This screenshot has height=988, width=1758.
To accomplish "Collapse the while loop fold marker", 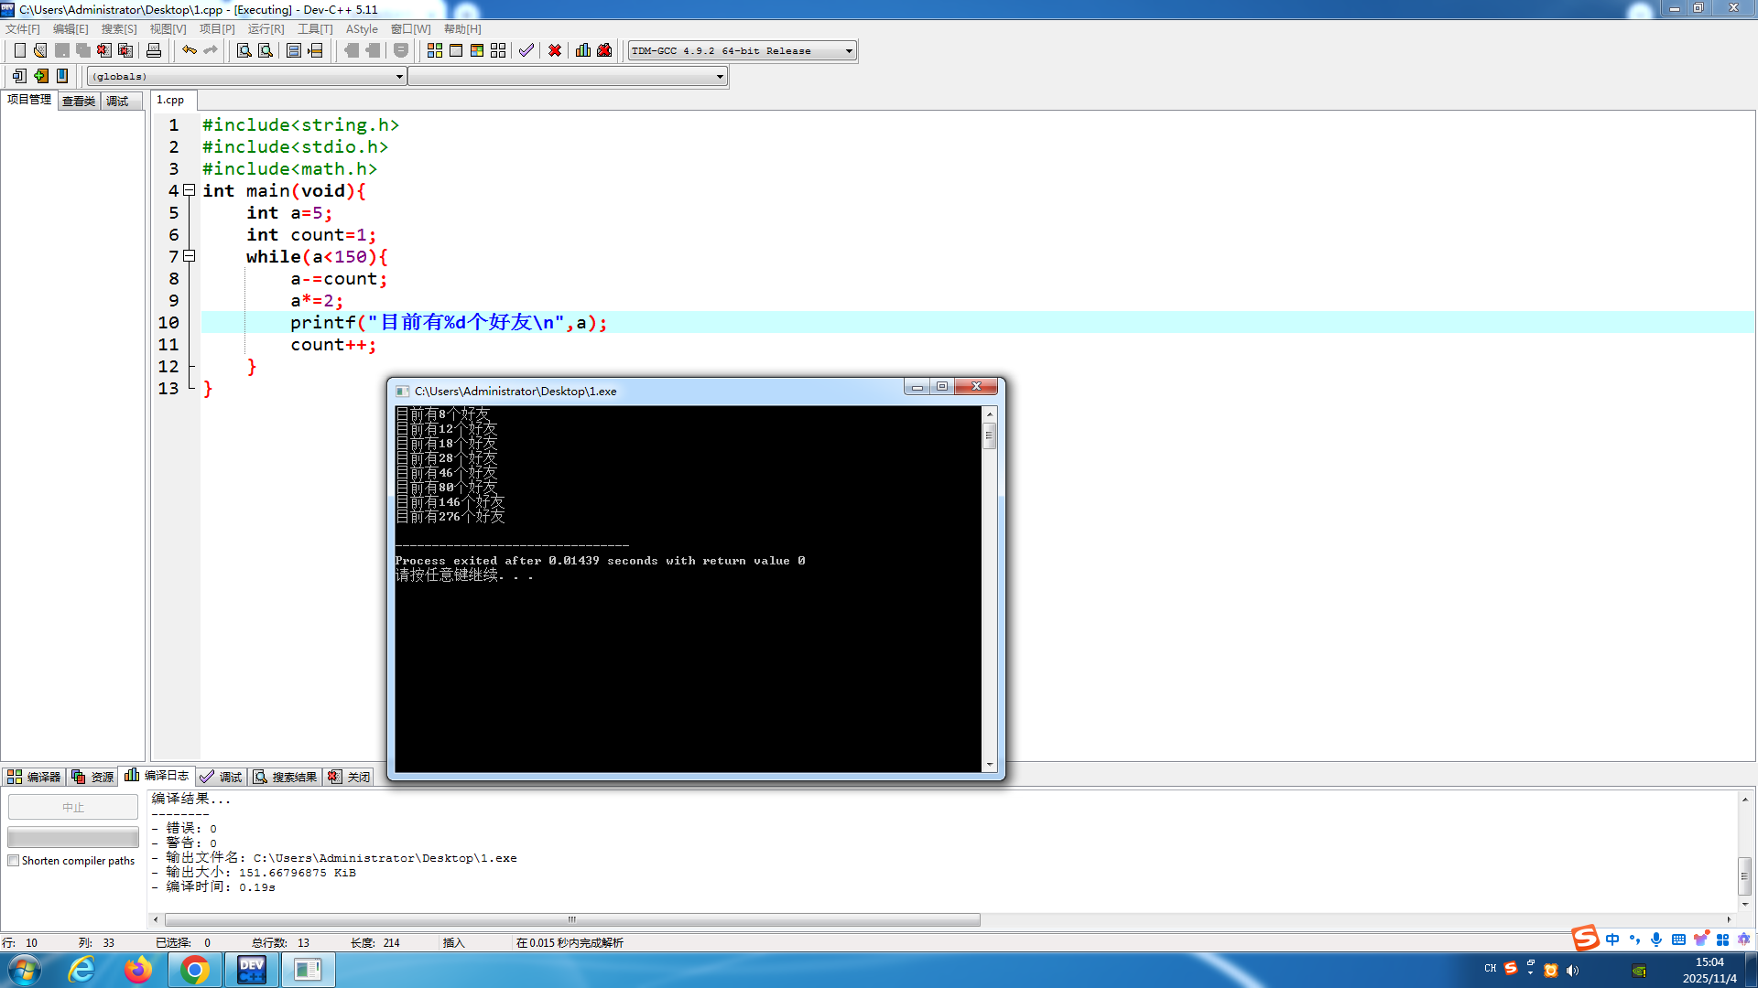I will 190,256.
